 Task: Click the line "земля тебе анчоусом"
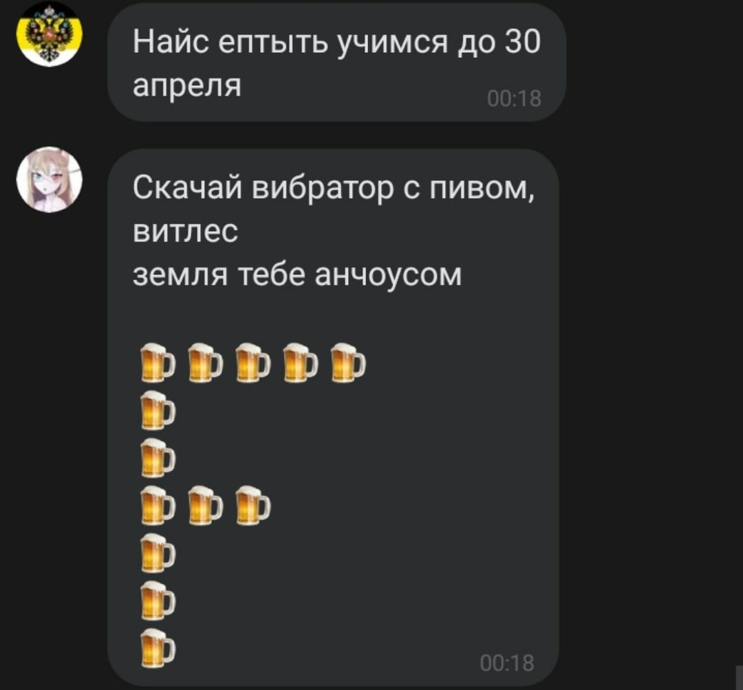(x=297, y=275)
